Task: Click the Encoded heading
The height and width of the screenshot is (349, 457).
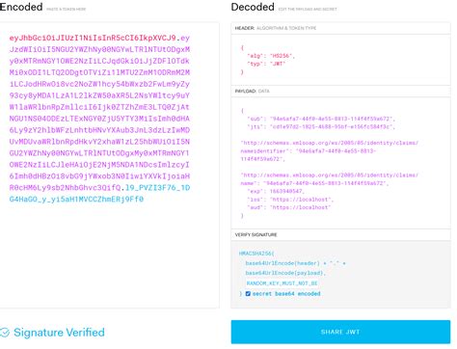Action: tap(21, 7)
